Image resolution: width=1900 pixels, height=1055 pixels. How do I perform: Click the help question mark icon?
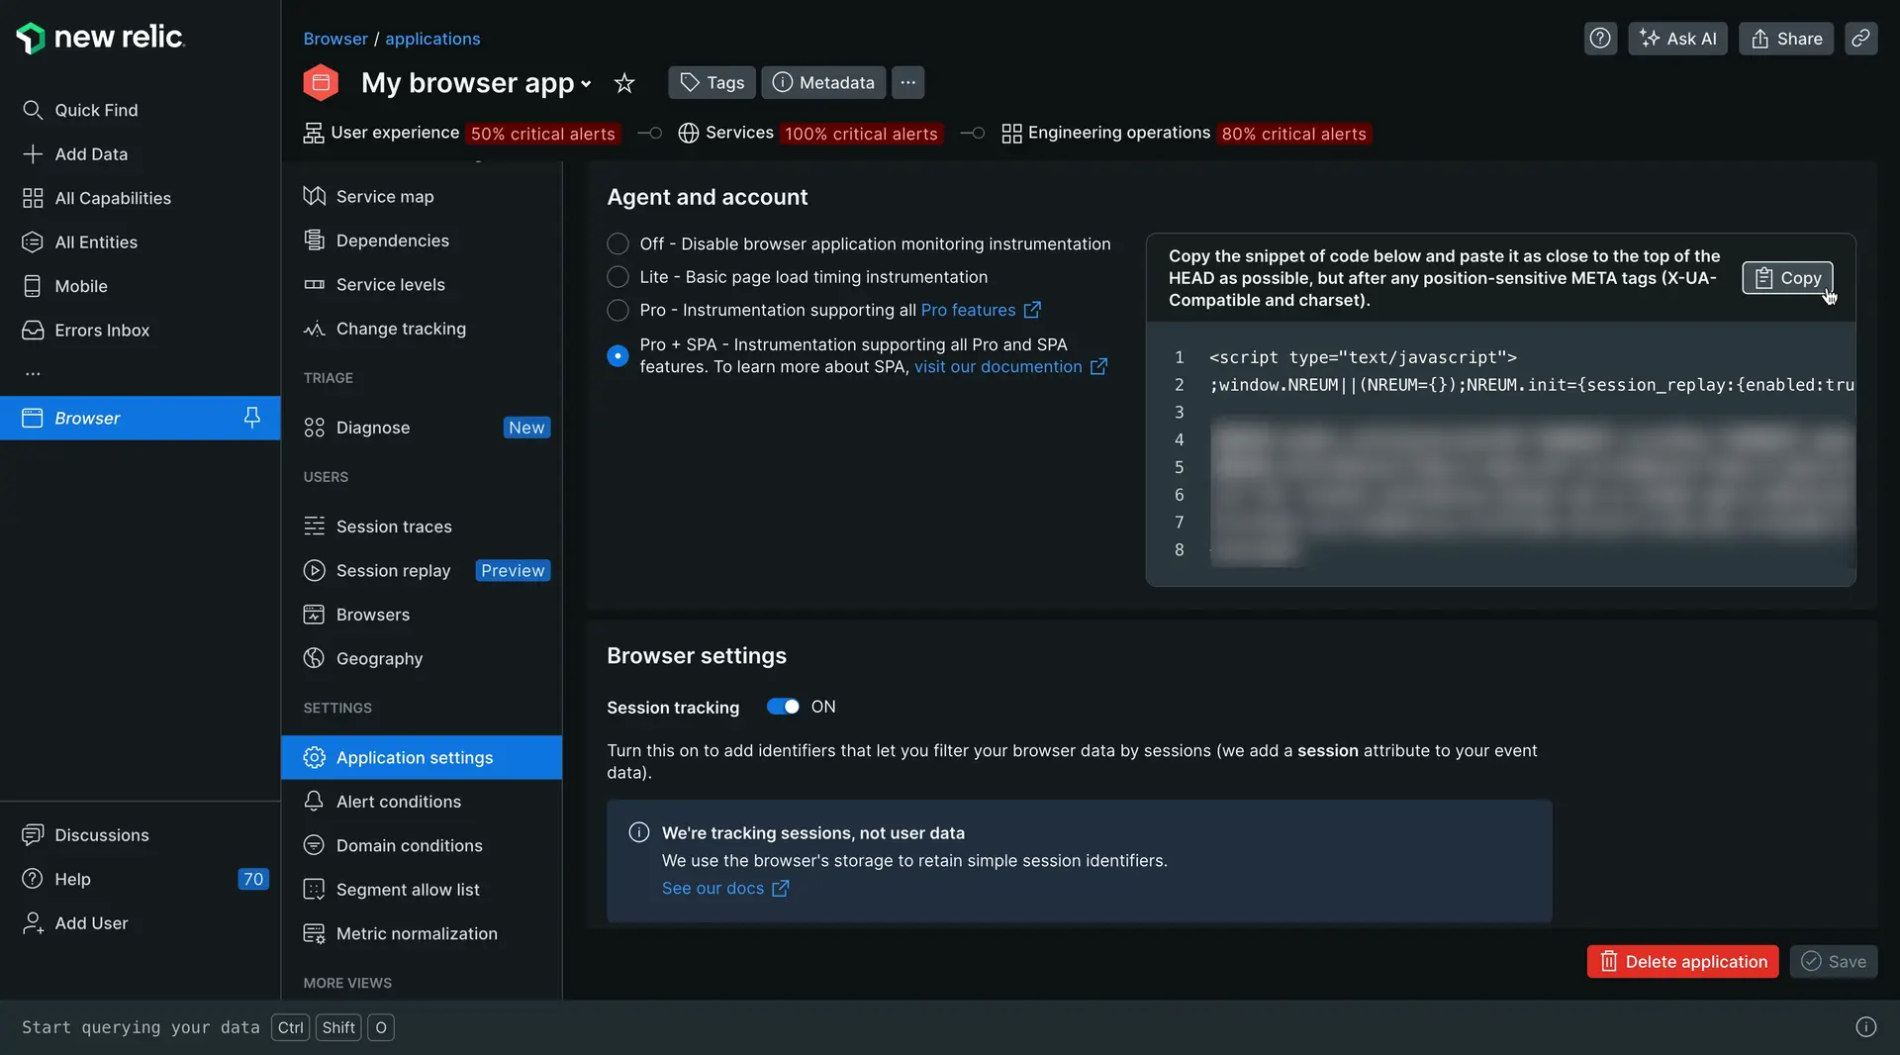(x=1600, y=39)
